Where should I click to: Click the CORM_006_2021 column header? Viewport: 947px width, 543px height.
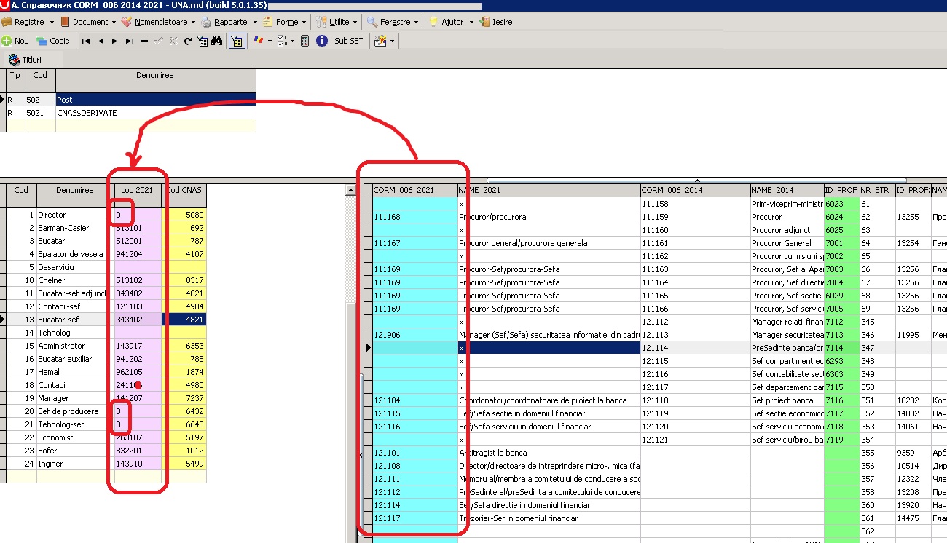[x=414, y=190]
